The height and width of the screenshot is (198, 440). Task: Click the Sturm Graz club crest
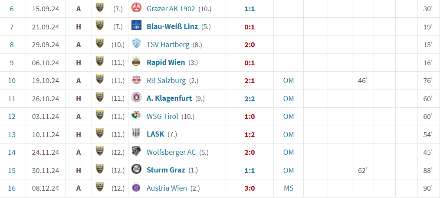pyautogui.click(x=136, y=170)
